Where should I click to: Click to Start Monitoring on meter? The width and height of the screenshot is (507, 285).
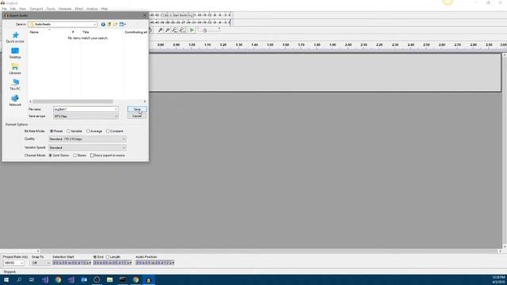(177, 15)
